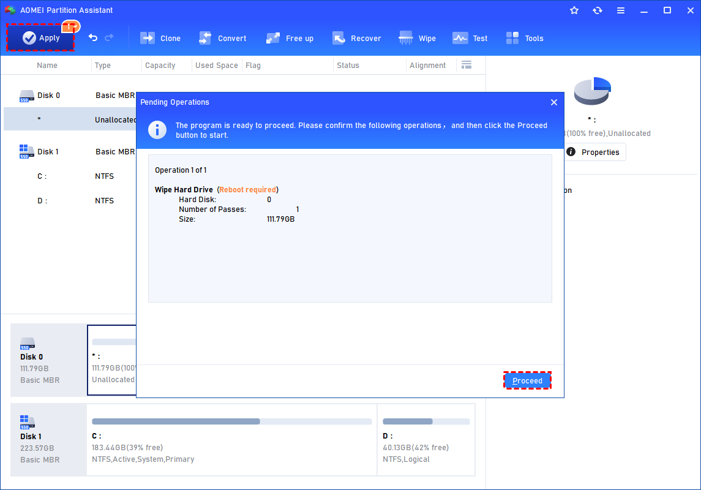Sort by the Status column header
Screen dimensions: 701x490
348,65
